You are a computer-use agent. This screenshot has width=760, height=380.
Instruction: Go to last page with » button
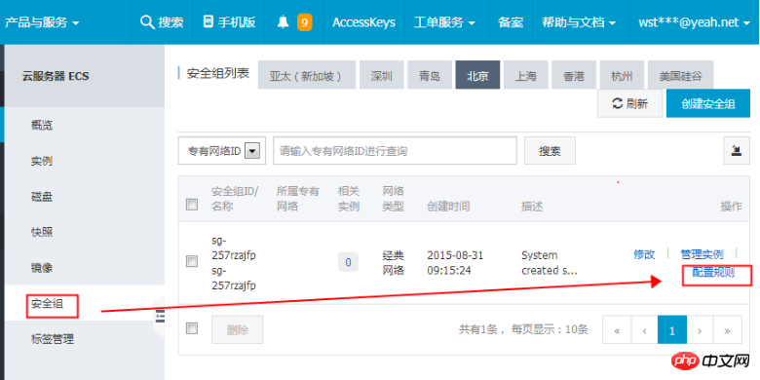727,330
